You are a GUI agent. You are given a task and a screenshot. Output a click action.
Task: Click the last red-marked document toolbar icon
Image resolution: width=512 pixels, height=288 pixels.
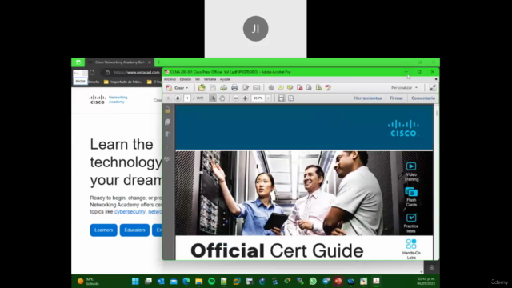tap(328, 87)
